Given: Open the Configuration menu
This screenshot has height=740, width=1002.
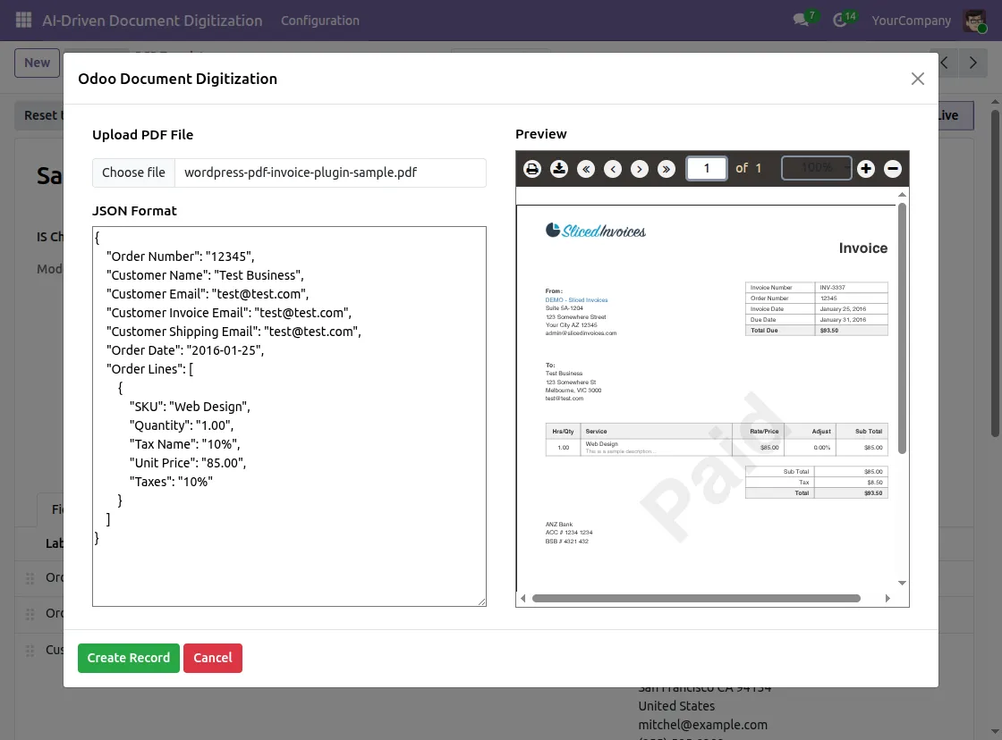Looking at the screenshot, I should click(320, 21).
